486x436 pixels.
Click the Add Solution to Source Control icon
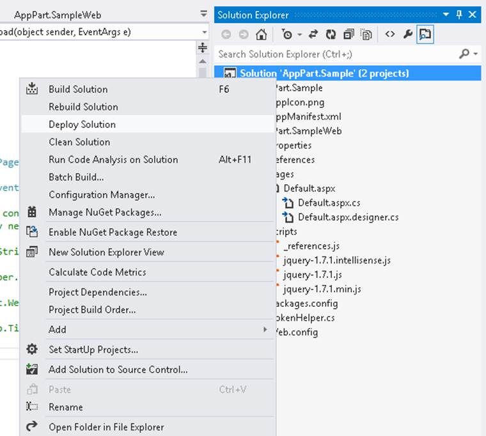(x=32, y=369)
